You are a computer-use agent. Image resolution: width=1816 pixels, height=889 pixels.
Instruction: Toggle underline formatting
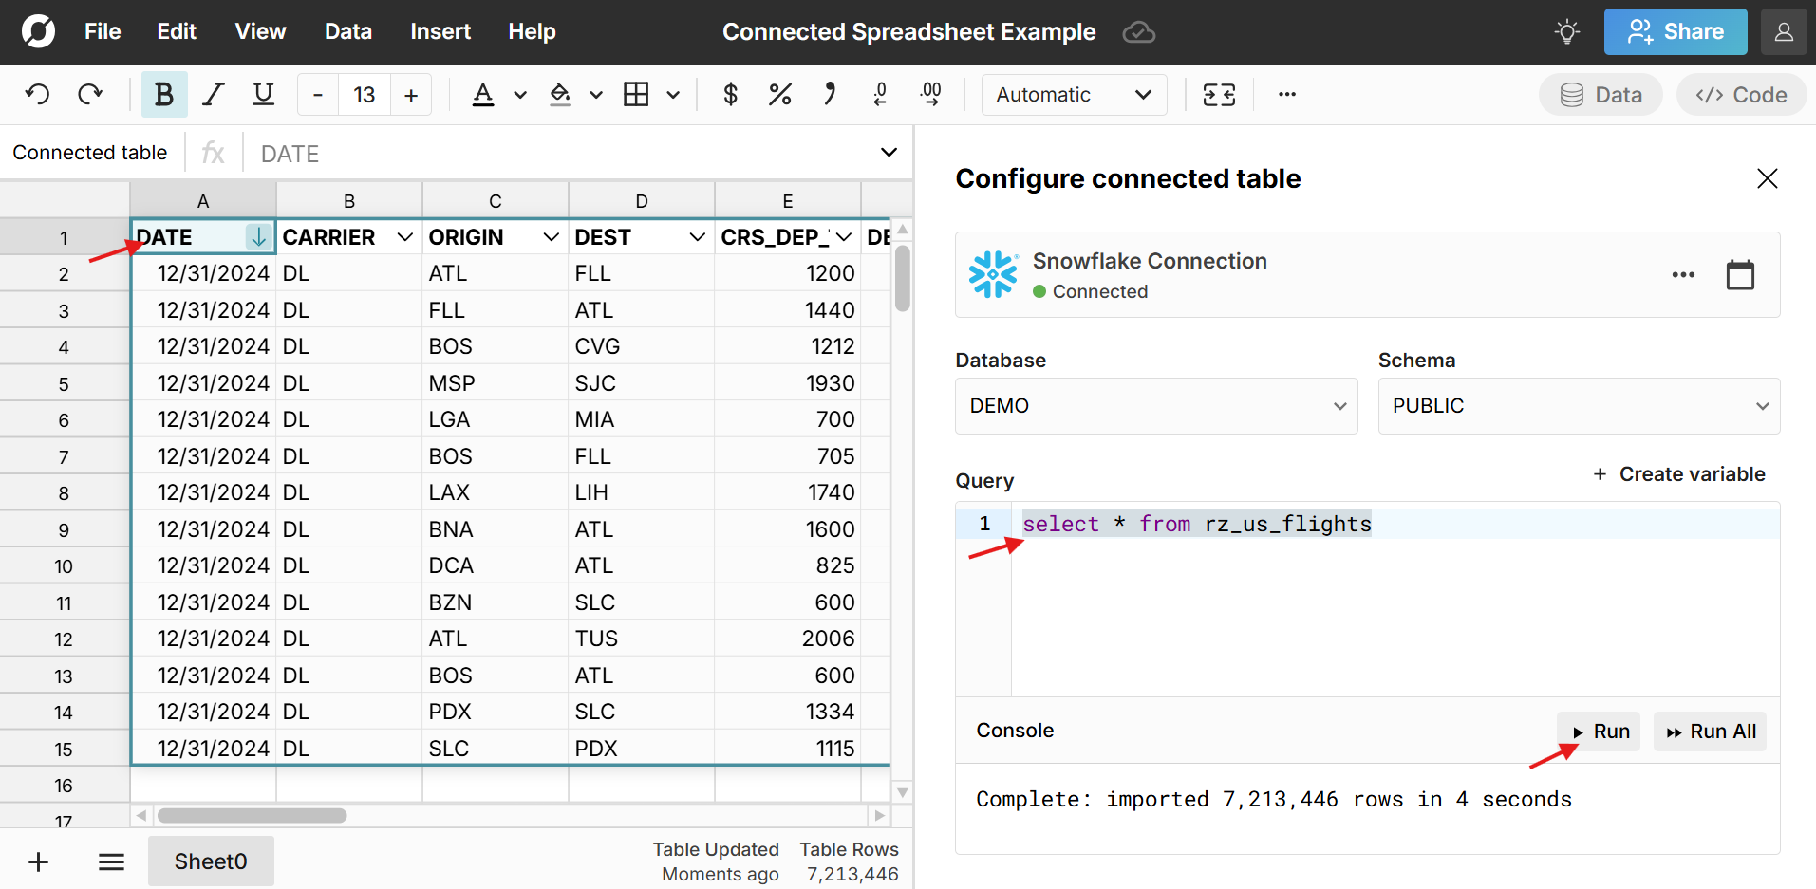tap(264, 94)
